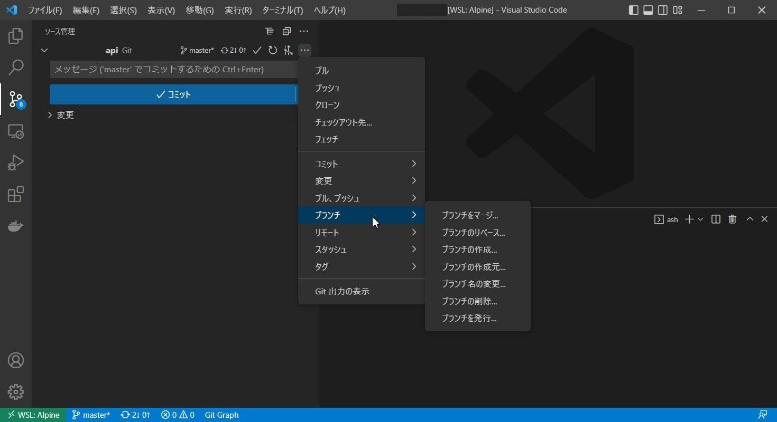This screenshot has height=422, width=777.
Task: Toggle panel visibility in title bar
Action: [648, 10]
